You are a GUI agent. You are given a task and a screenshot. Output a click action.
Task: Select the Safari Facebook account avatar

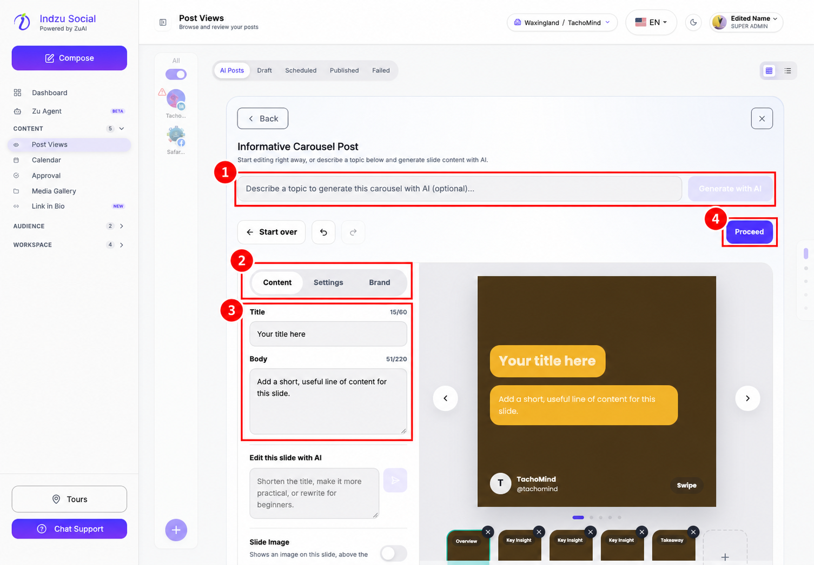[x=176, y=136]
